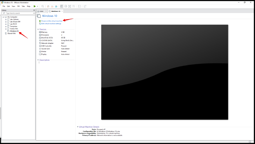The image size is (255, 144).
Task: Click Power on this virtual machine
Action: 52,21
